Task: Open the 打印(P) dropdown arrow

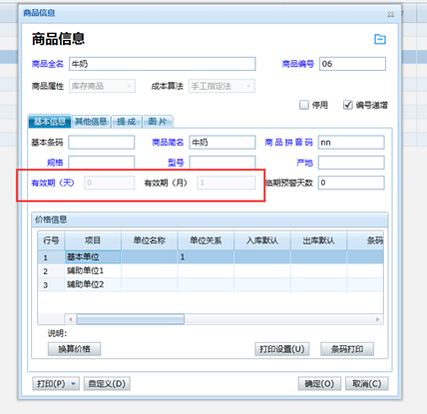Action: click(x=74, y=384)
